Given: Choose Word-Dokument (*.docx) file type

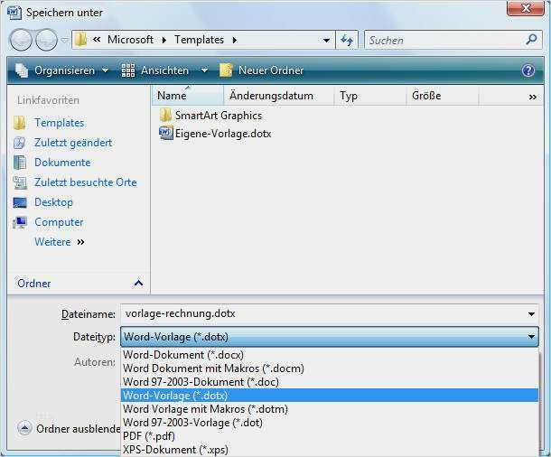Looking at the screenshot, I should [x=183, y=355].
